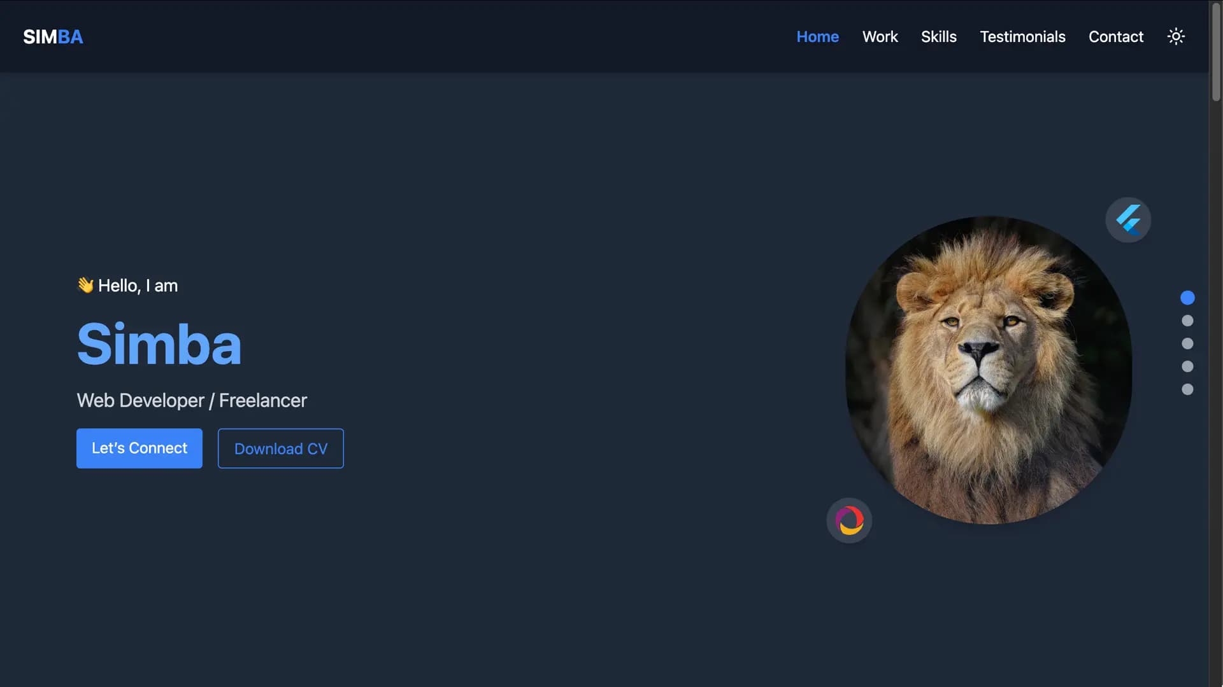
Task: Select the fifth page indicator dot
Action: (1187, 389)
